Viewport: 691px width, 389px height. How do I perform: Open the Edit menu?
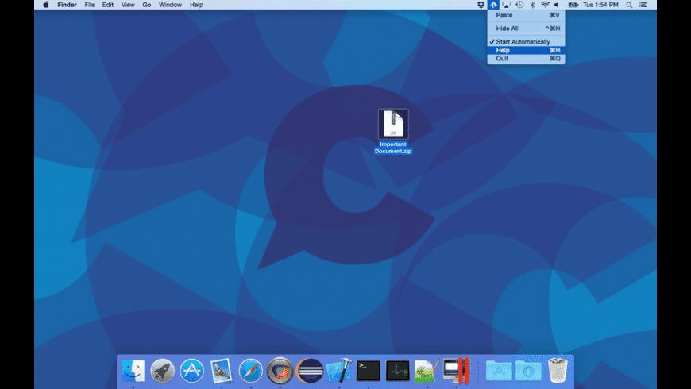[107, 5]
